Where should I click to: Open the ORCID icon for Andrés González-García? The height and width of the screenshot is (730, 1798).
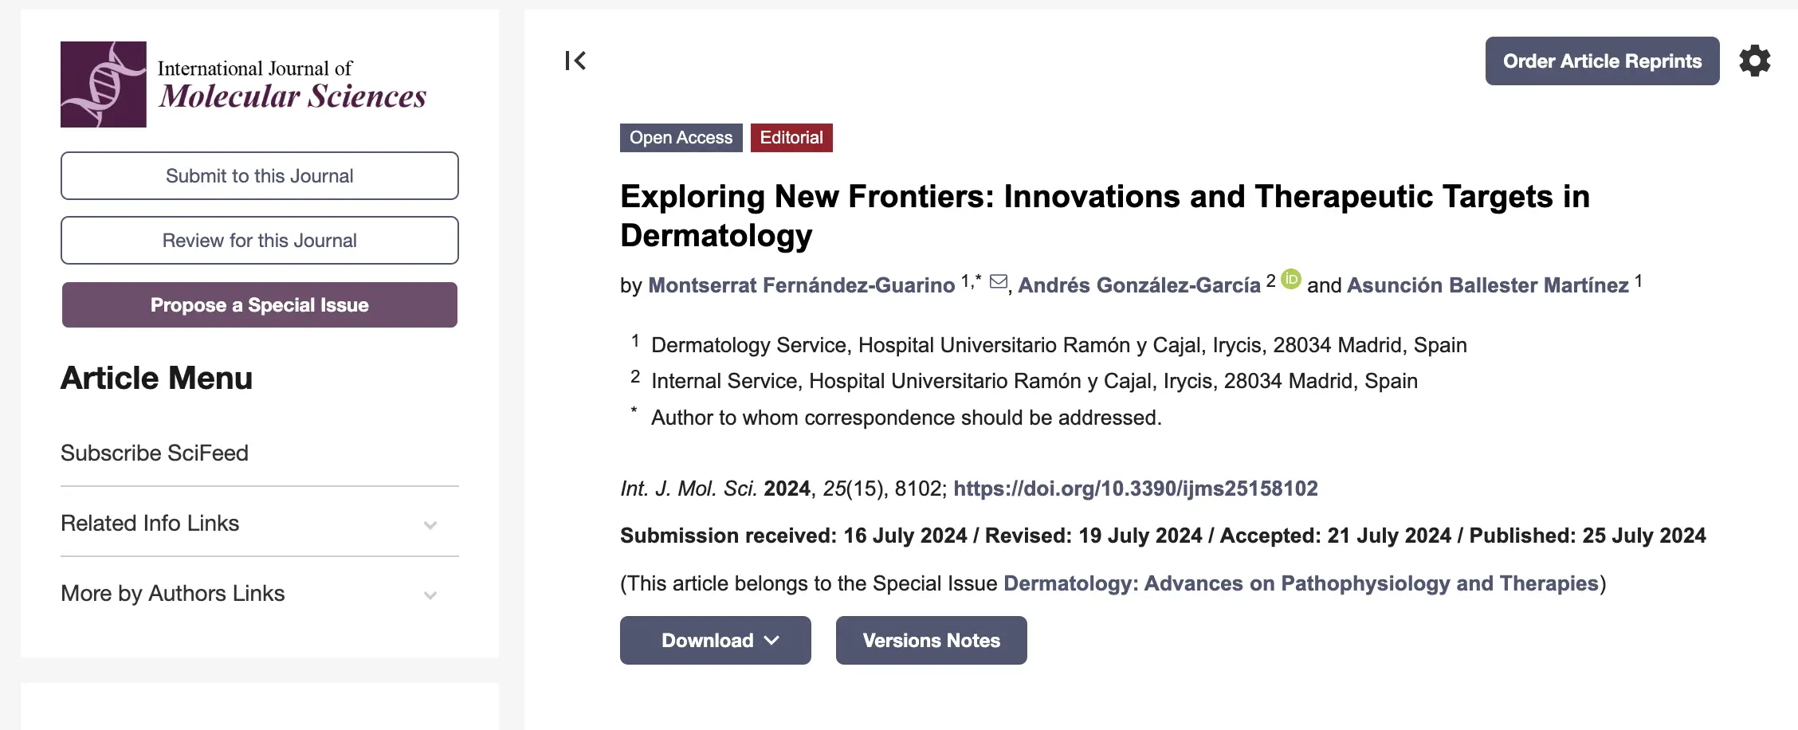click(1291, 279)
